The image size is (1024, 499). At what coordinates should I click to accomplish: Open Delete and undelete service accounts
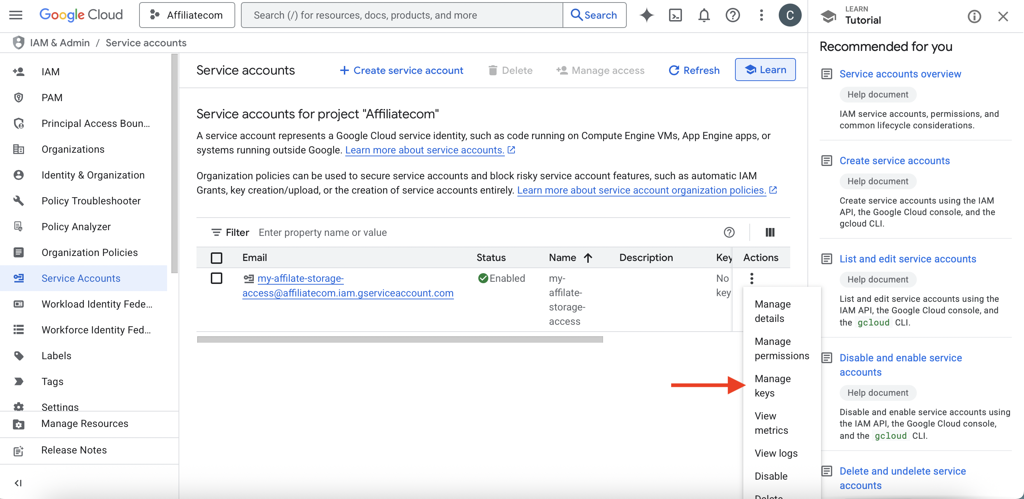[902, 478]
